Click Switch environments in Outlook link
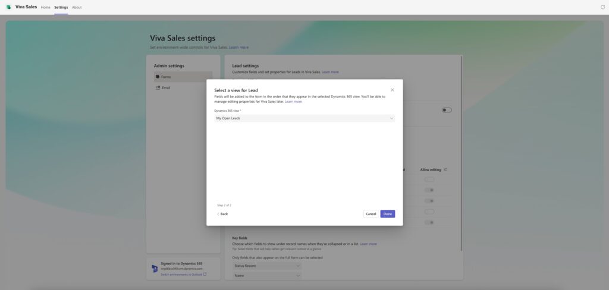This screenshot has height=290, width=609. [181, 274]
